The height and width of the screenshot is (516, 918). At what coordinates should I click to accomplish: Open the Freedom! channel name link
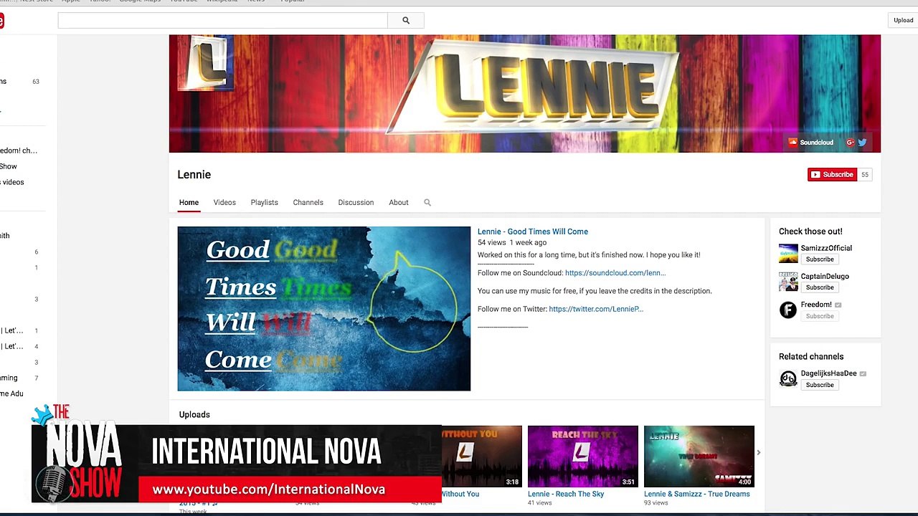coord(816,305)
